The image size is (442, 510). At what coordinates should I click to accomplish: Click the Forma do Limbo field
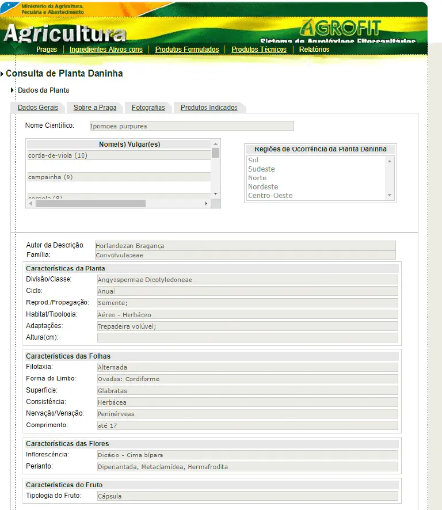pos(247,379)
